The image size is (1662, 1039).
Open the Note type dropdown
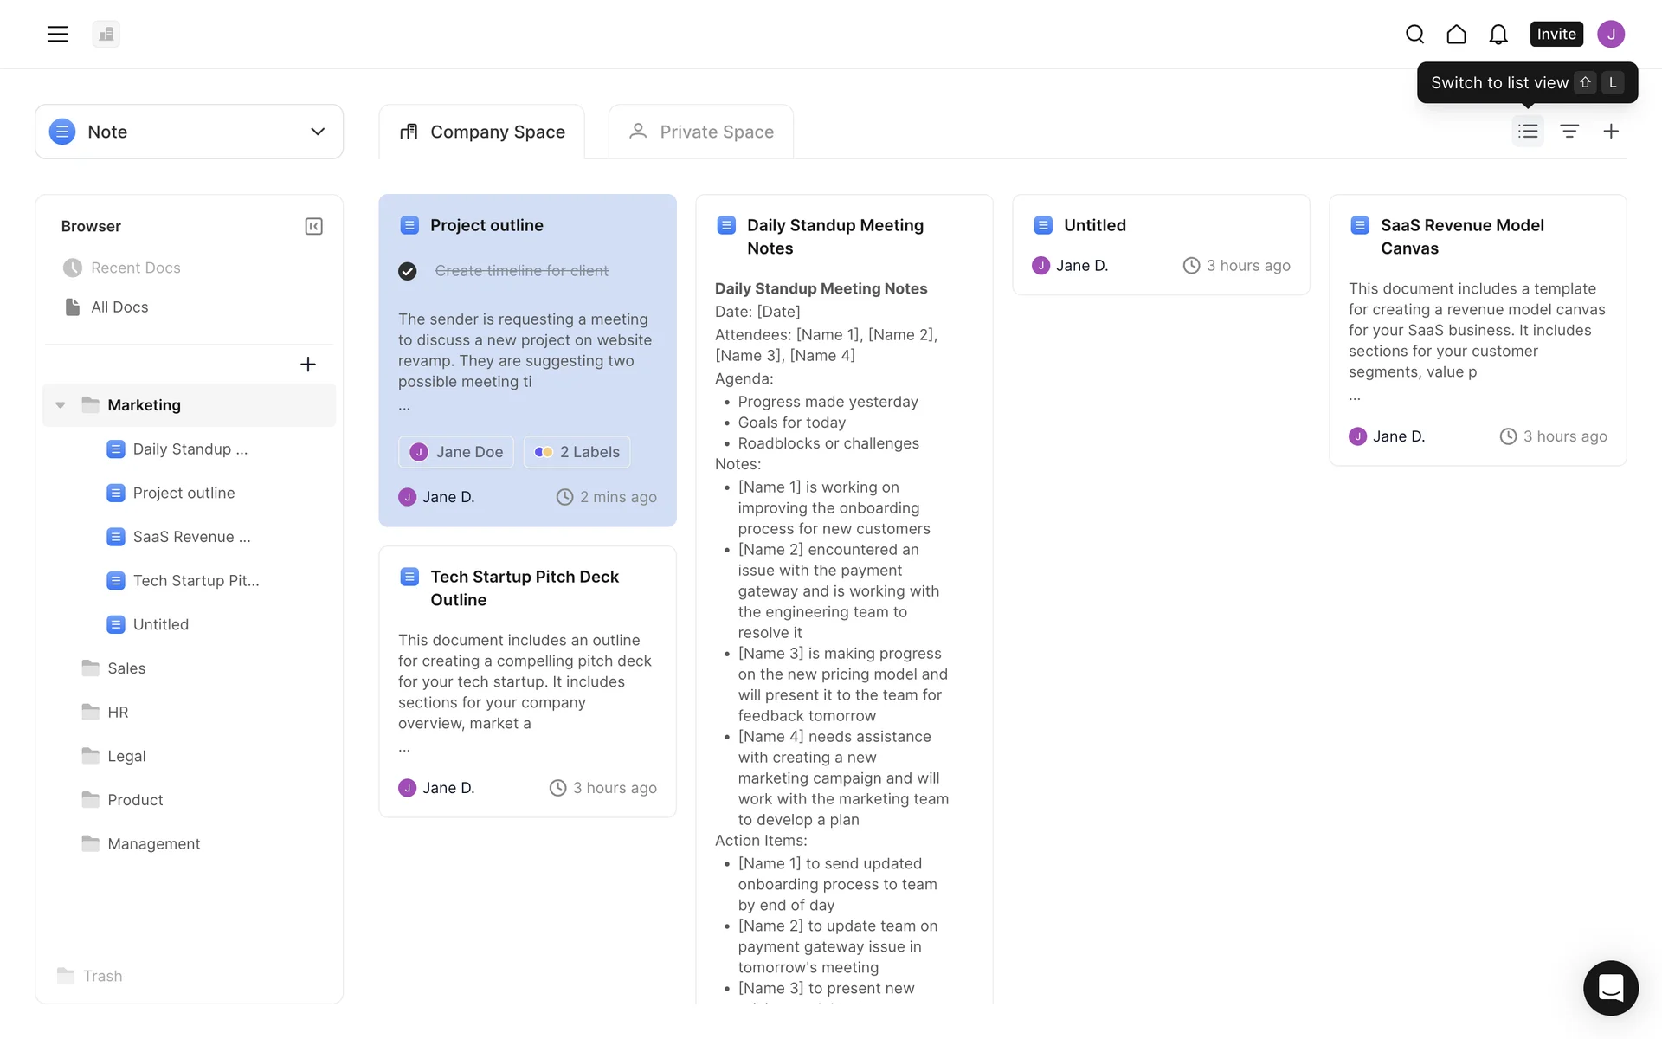tap(189, 132)
